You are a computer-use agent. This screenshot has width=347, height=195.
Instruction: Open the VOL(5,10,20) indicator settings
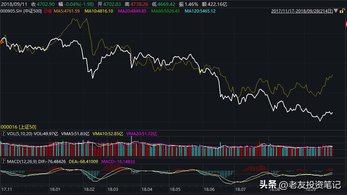19,133
